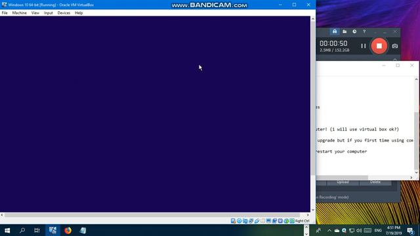Click the 'upgrade but if you first time' line

(x=365, y=140)
